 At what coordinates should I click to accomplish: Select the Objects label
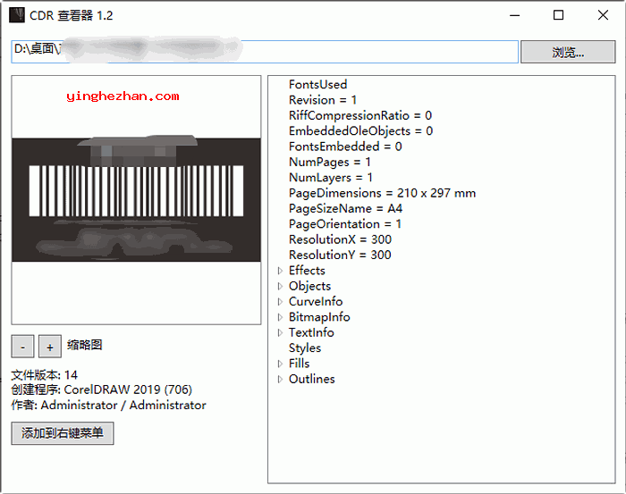(309, 286)
